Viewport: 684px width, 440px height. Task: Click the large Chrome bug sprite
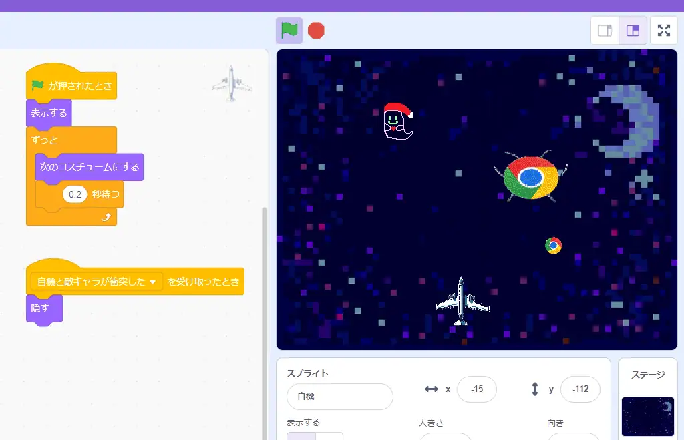pyautogui.click(x=530, y=177)
